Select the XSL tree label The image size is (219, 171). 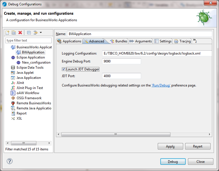19,118
